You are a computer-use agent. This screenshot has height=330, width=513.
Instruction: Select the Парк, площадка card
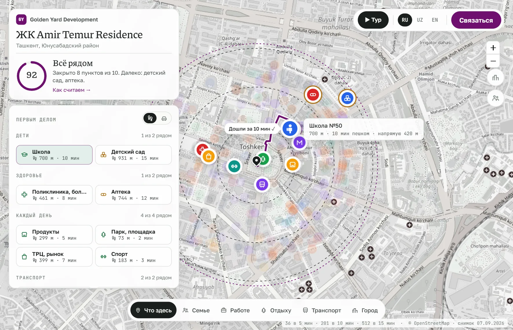(133, 235)
